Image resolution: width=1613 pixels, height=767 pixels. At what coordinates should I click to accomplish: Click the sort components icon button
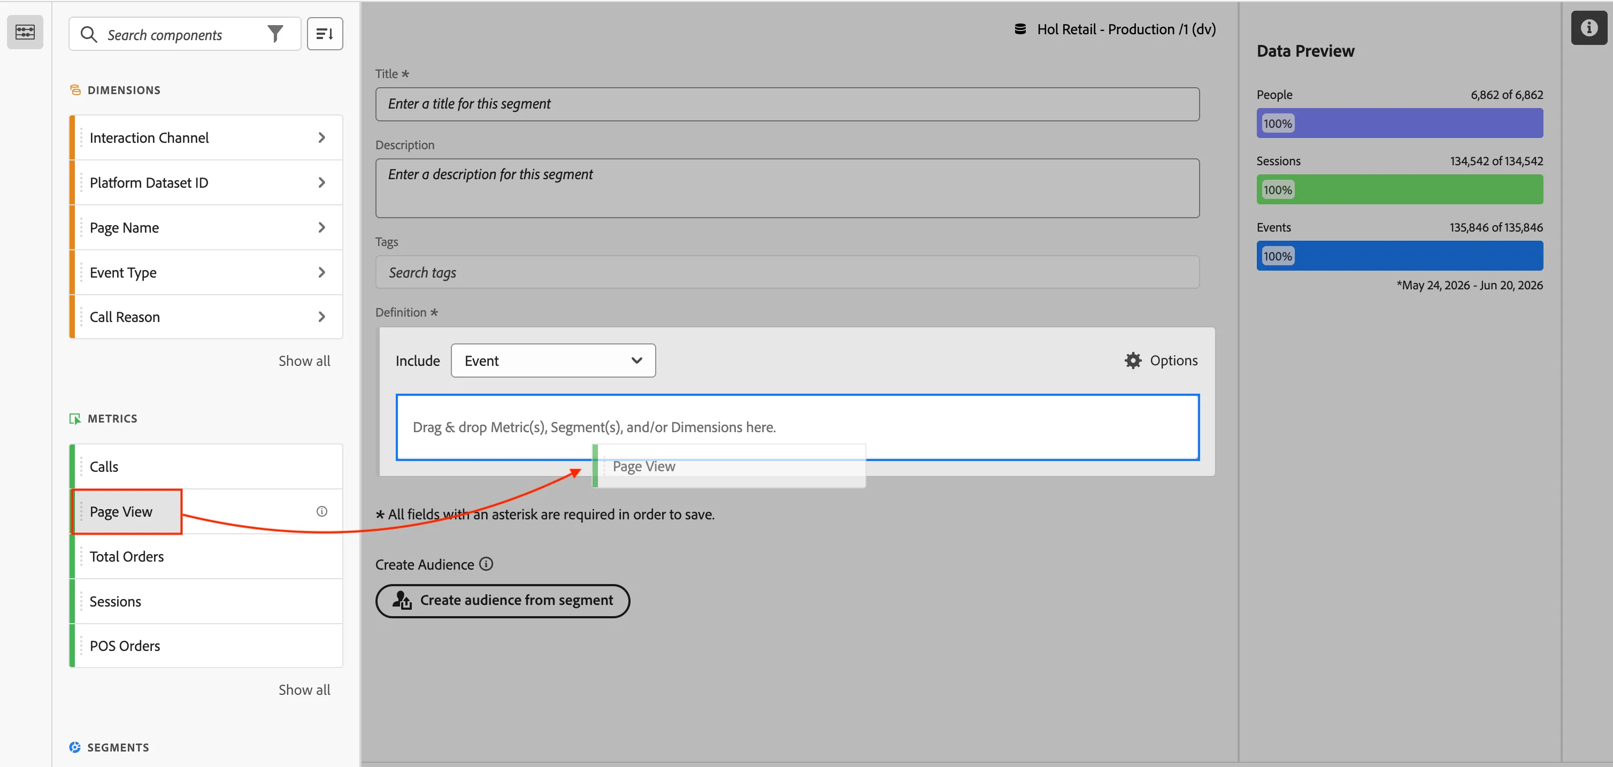324,34
